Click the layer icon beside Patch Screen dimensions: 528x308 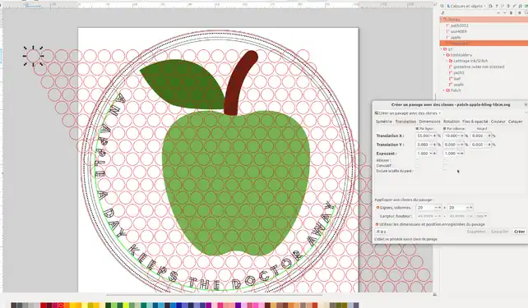pos(448,90)
